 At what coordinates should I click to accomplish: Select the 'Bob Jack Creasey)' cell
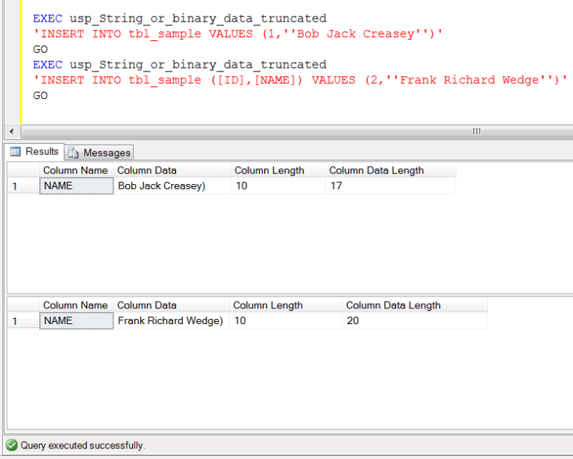coord(172,186)
